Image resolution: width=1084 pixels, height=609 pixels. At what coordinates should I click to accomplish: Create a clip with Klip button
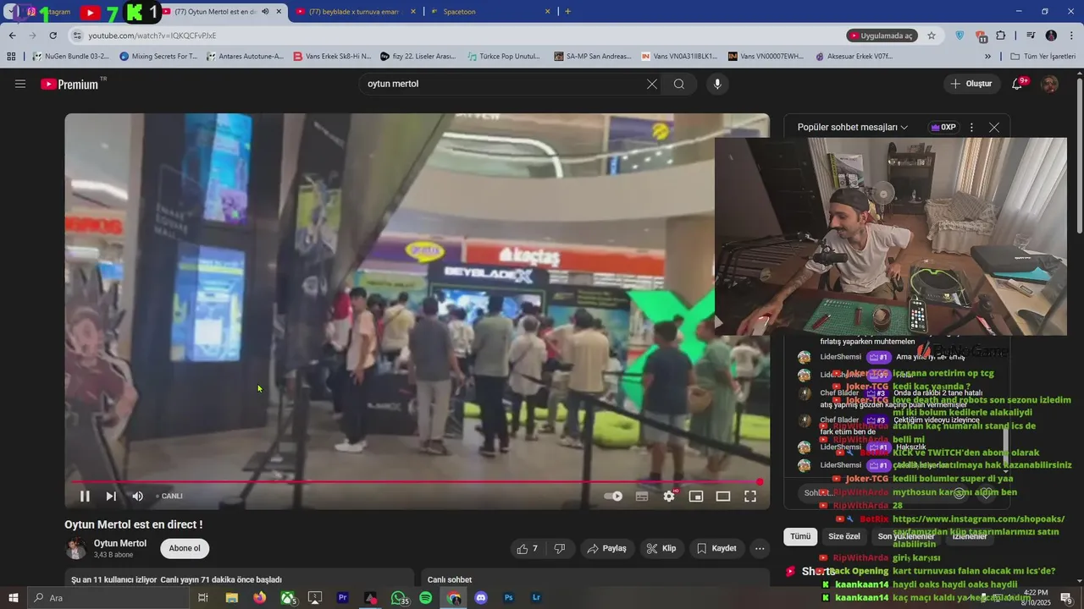tap(661, 548)
